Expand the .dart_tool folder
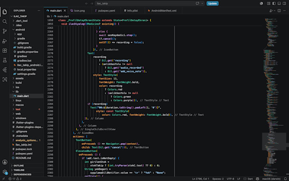 (26, 21)
